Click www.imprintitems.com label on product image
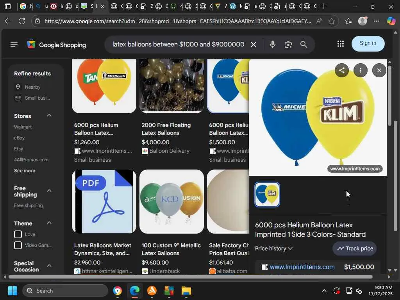The width and height of the screenshot is (400, 300). [355, 169]
